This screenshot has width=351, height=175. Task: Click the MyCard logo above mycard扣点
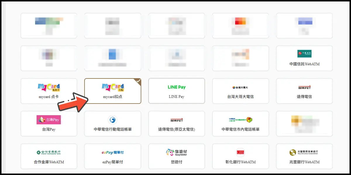[x=113, y=87]
